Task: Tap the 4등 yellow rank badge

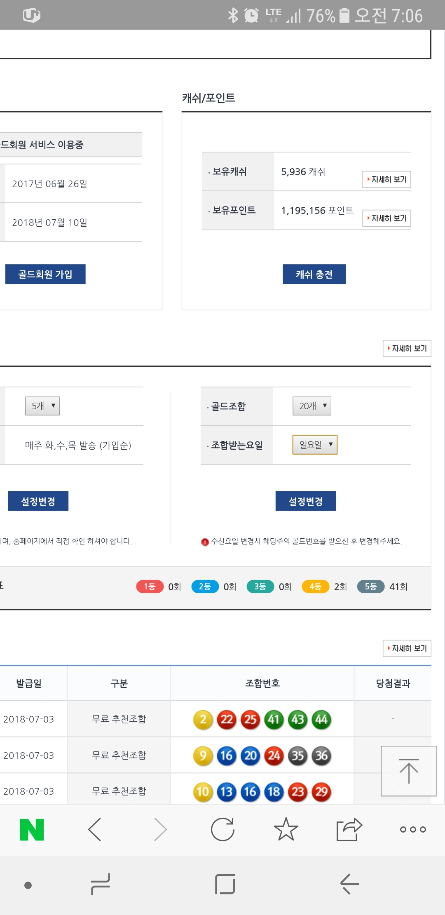Action: 315,587
